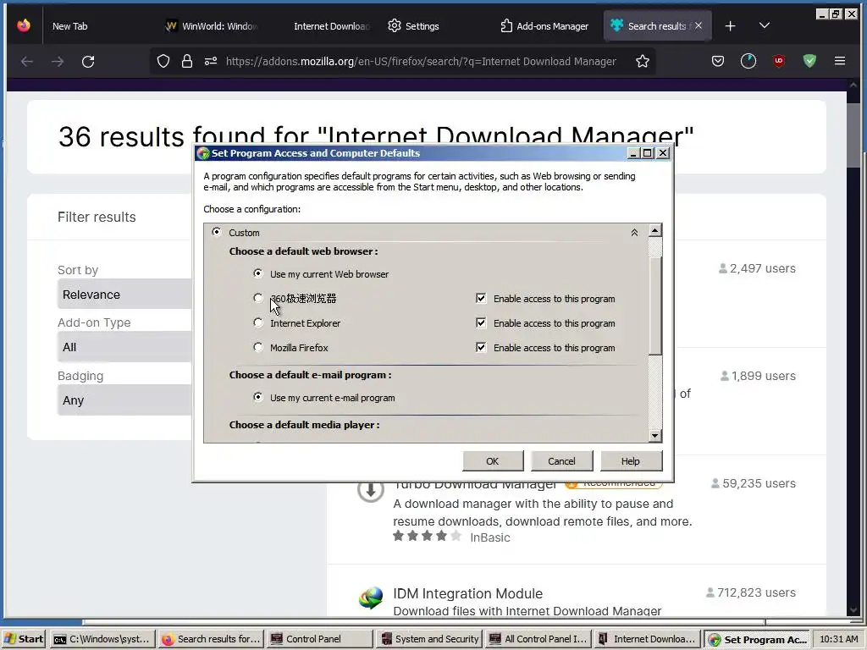Open the Add-on Type All dropdown
The height and width of the screenshot is (650, 867).
tap(124, 347)
